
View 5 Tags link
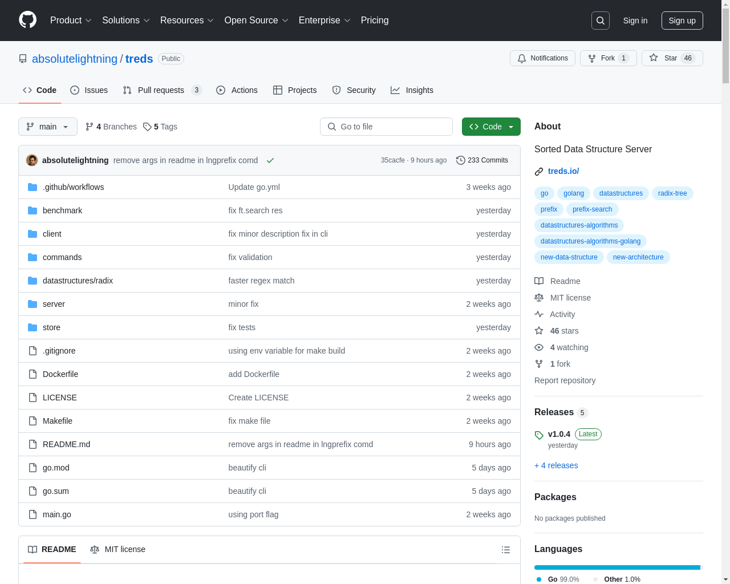(x=160, y=127)
